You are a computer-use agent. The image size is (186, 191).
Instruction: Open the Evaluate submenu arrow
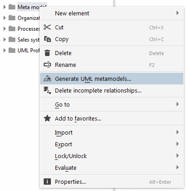[177, 168]
